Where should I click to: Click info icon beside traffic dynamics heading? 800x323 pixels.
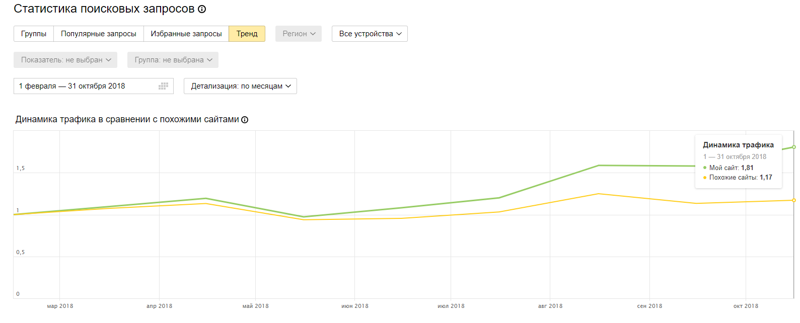pyautogui.click(x=245, y=120)
